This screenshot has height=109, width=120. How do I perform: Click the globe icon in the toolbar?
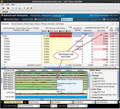pos(31,8)
